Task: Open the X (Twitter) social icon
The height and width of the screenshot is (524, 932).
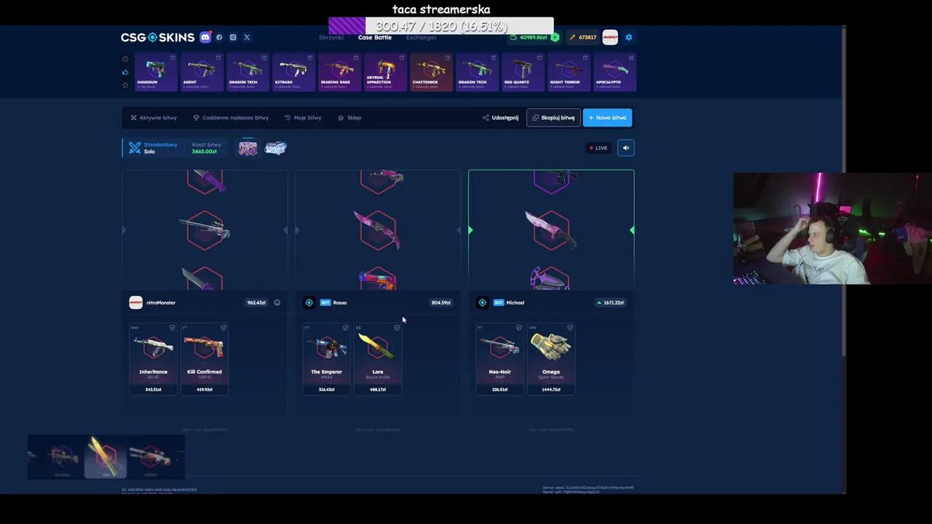Action: click(247, 37)
